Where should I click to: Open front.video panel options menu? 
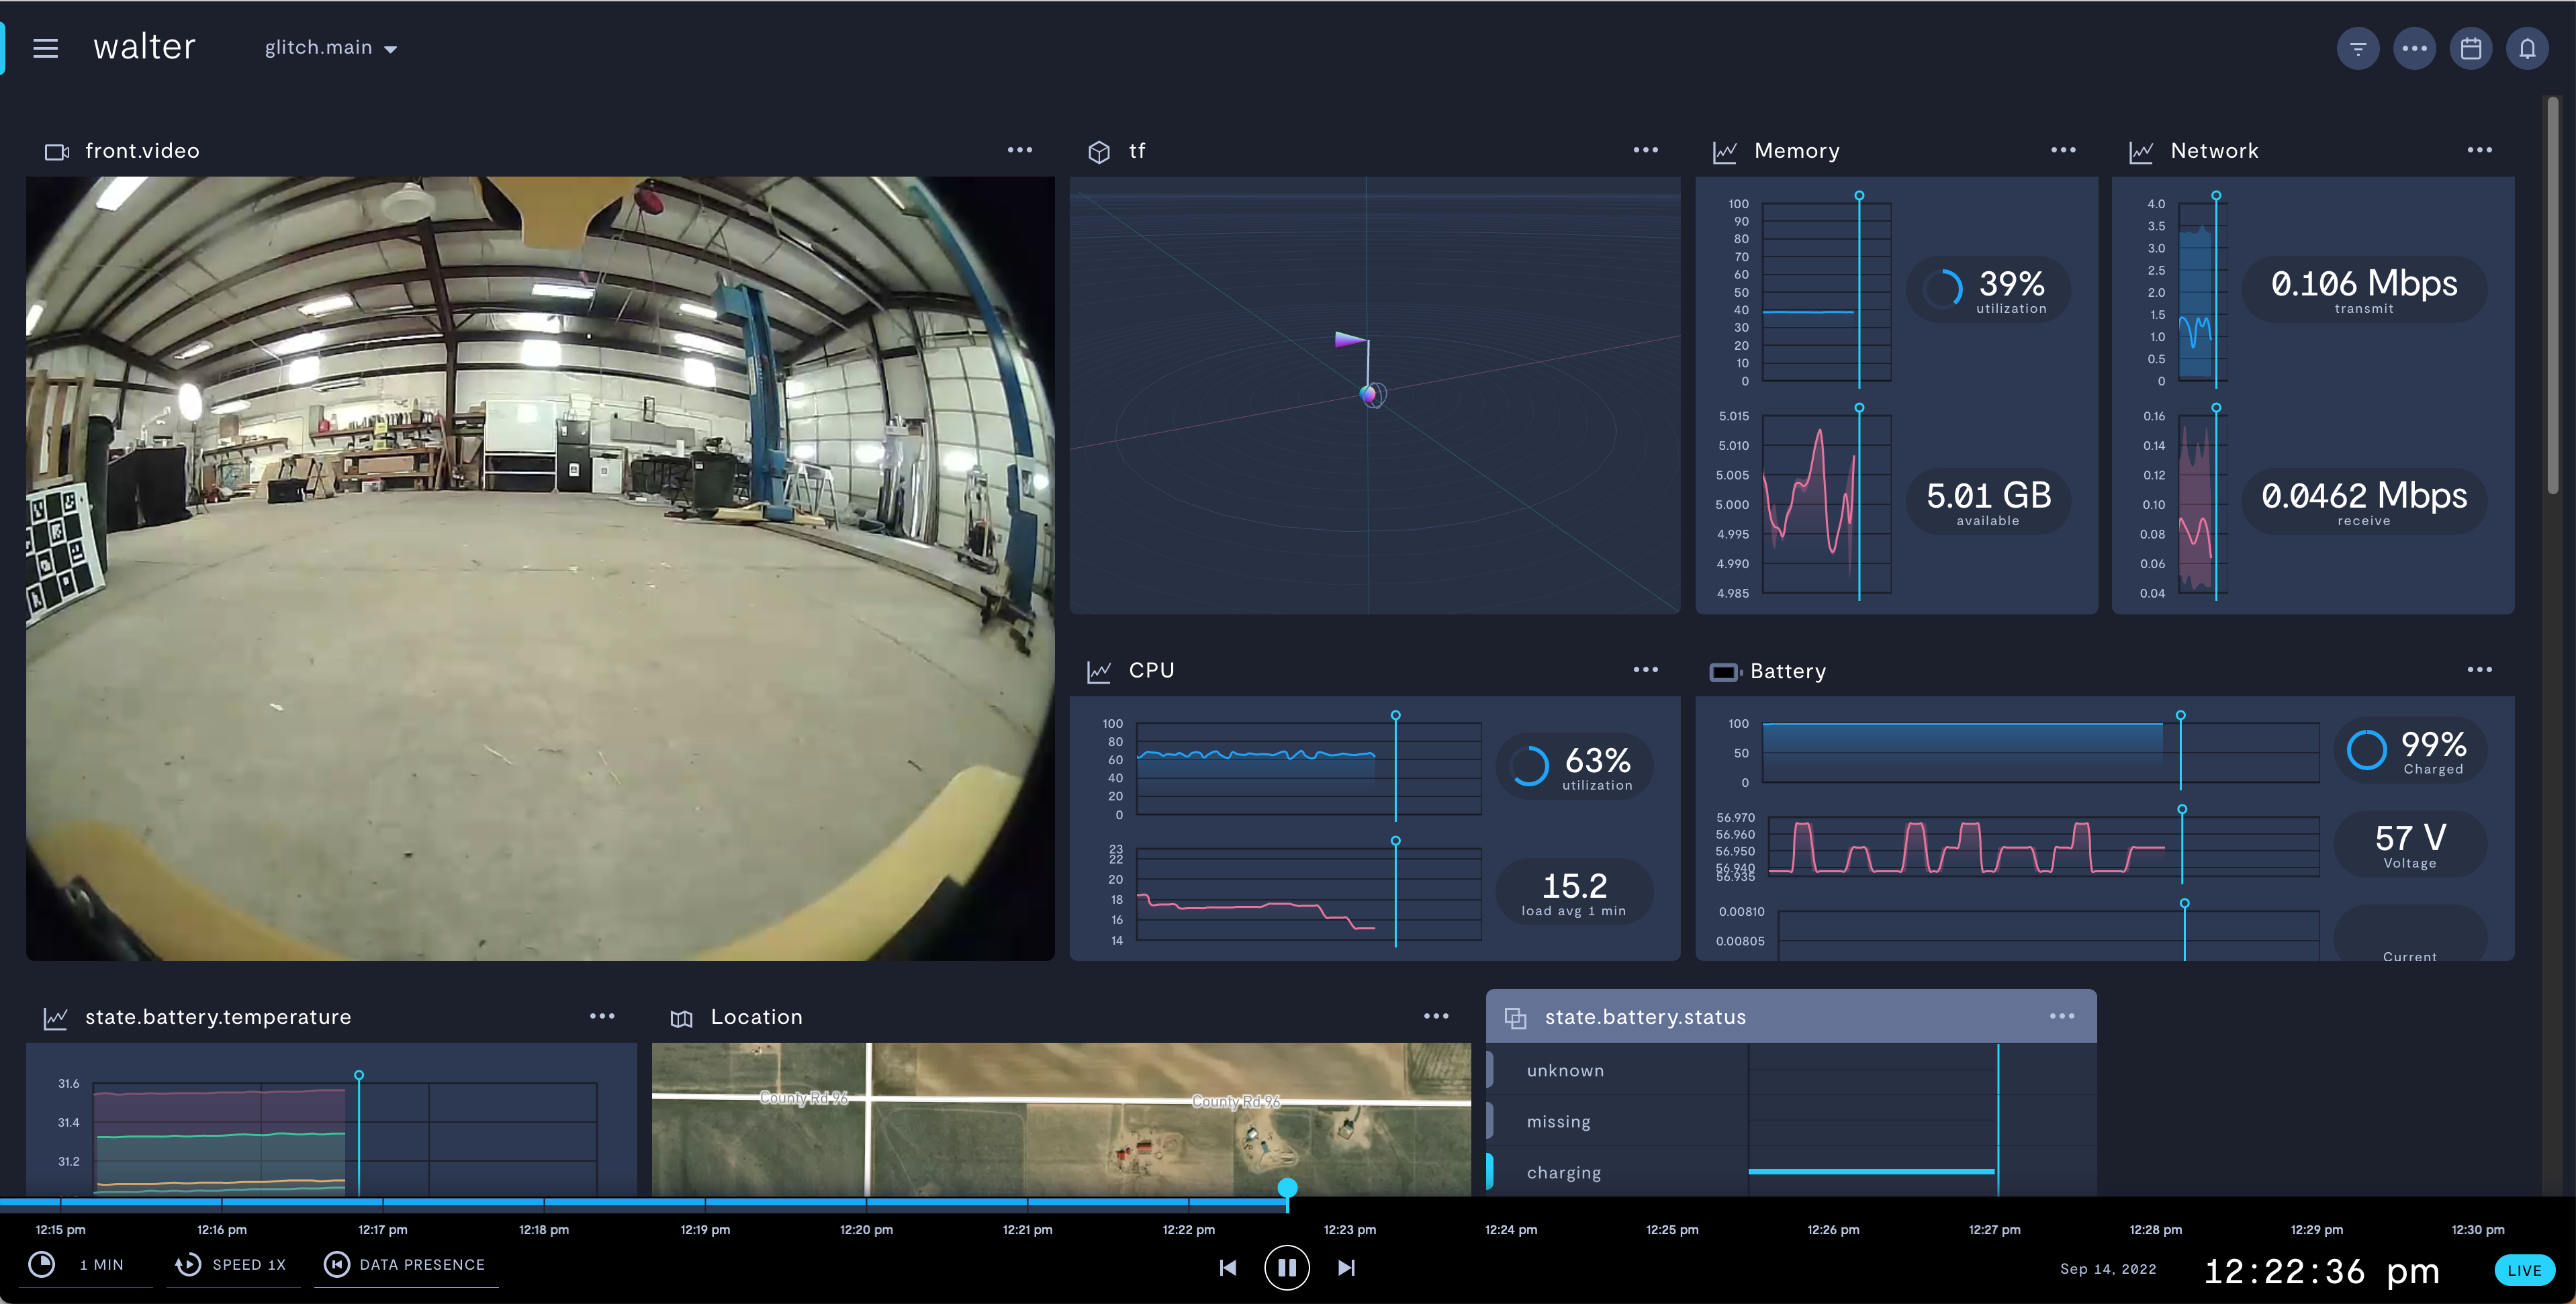click(1019, 150)
